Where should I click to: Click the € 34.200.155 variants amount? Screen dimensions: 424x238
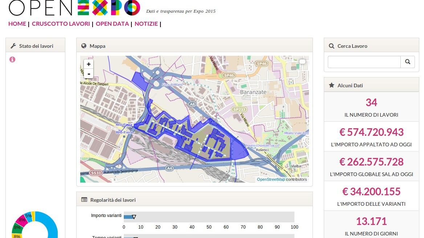371,192
